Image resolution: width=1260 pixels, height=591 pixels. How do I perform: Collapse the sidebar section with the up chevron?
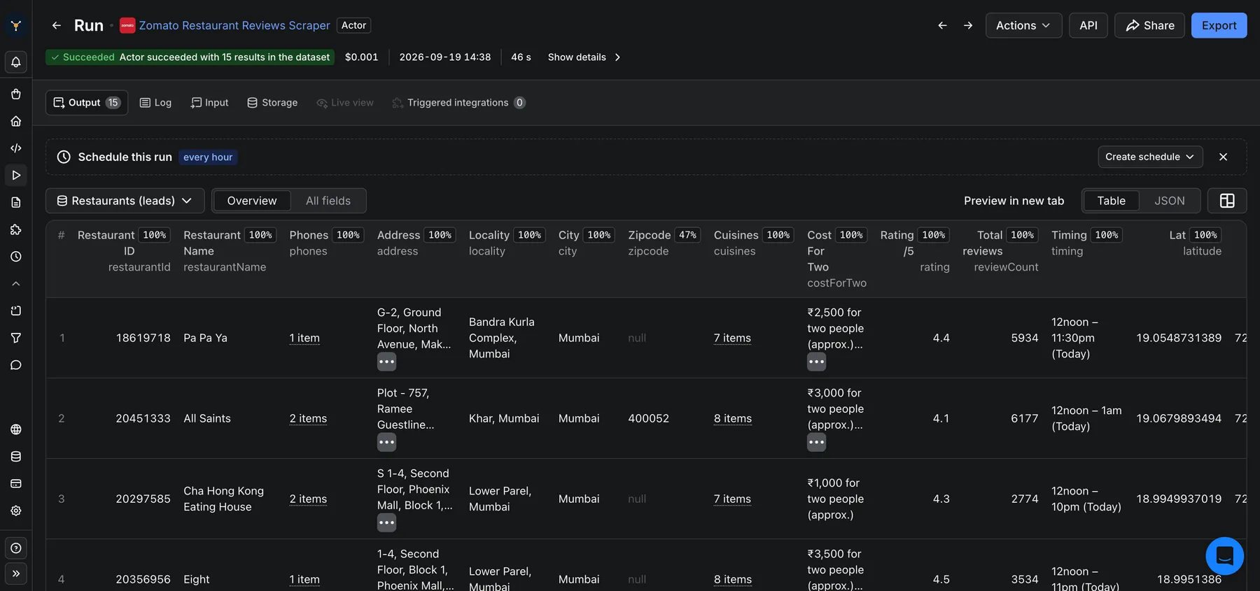pos(16,284)
